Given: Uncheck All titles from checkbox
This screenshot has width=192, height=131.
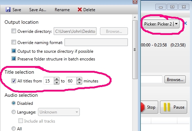Looking at the screenshot, I should click(14, 81).
